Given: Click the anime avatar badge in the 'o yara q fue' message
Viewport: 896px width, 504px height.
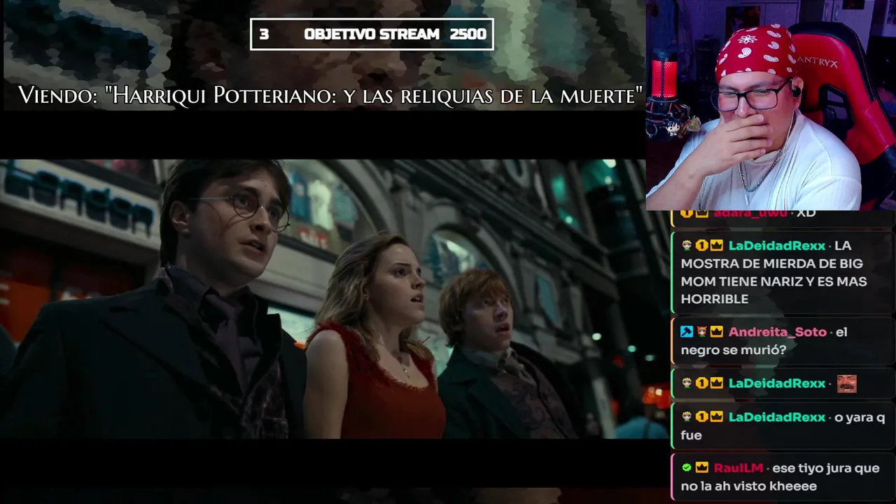Looking at the screenshot, I should coord(687,417).
